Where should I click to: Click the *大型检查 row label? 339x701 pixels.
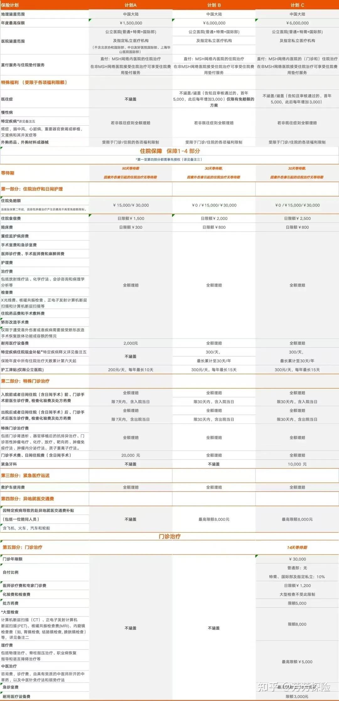[x=10, y=612]
